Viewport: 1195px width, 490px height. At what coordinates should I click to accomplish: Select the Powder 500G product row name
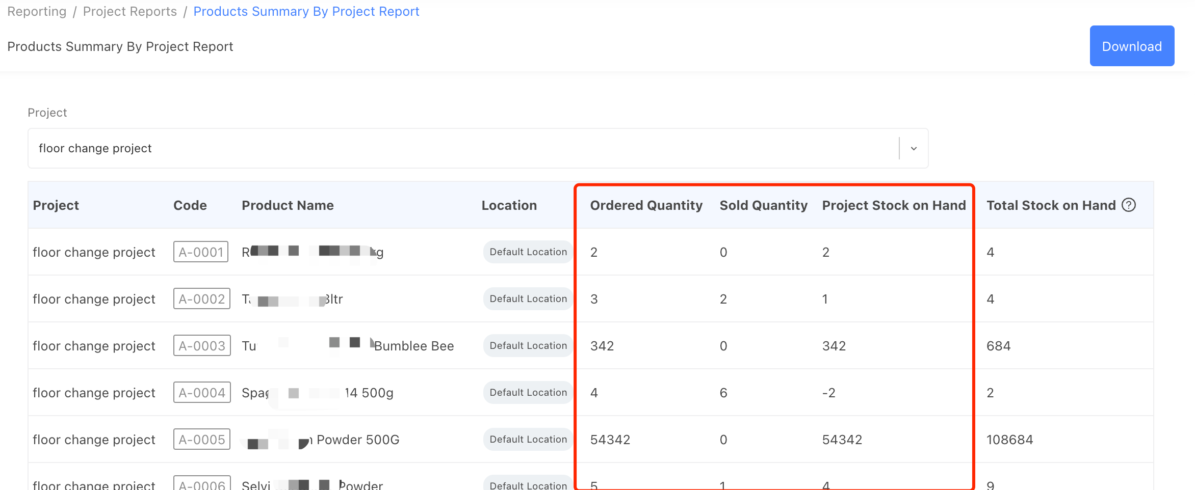[357, 440]
